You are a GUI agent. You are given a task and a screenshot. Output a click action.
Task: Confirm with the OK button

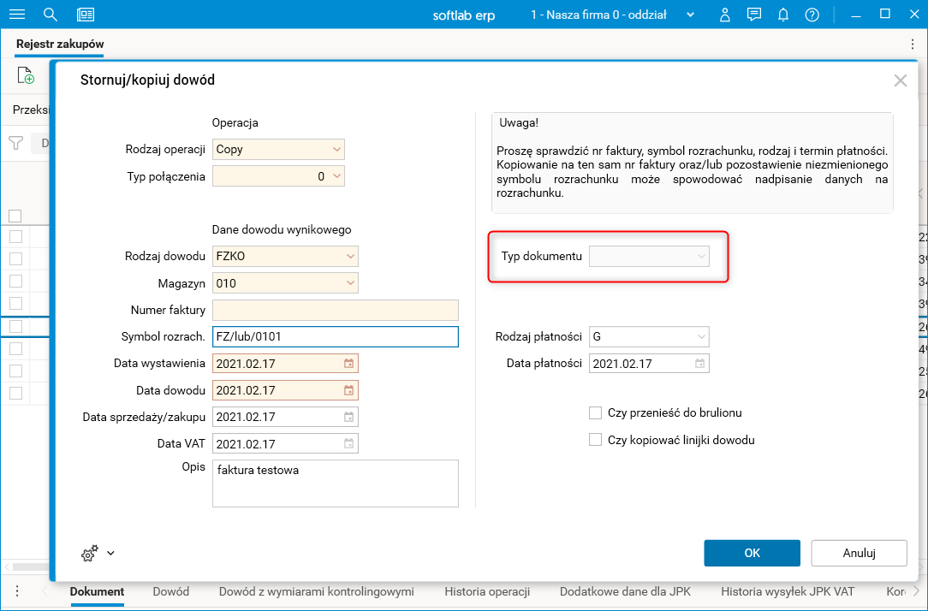point(752,553)
